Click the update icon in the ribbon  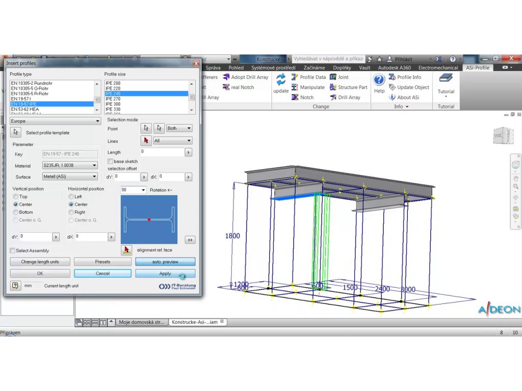[x=281, y=80]
